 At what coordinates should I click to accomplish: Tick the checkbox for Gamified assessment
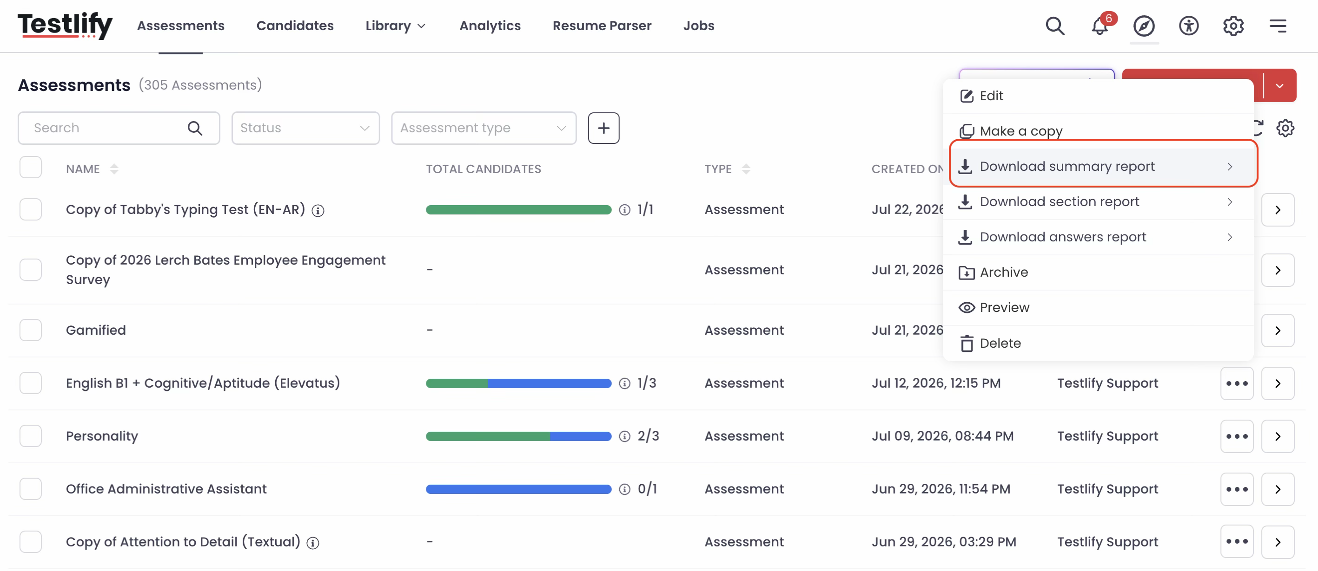[x=31, y=330]
